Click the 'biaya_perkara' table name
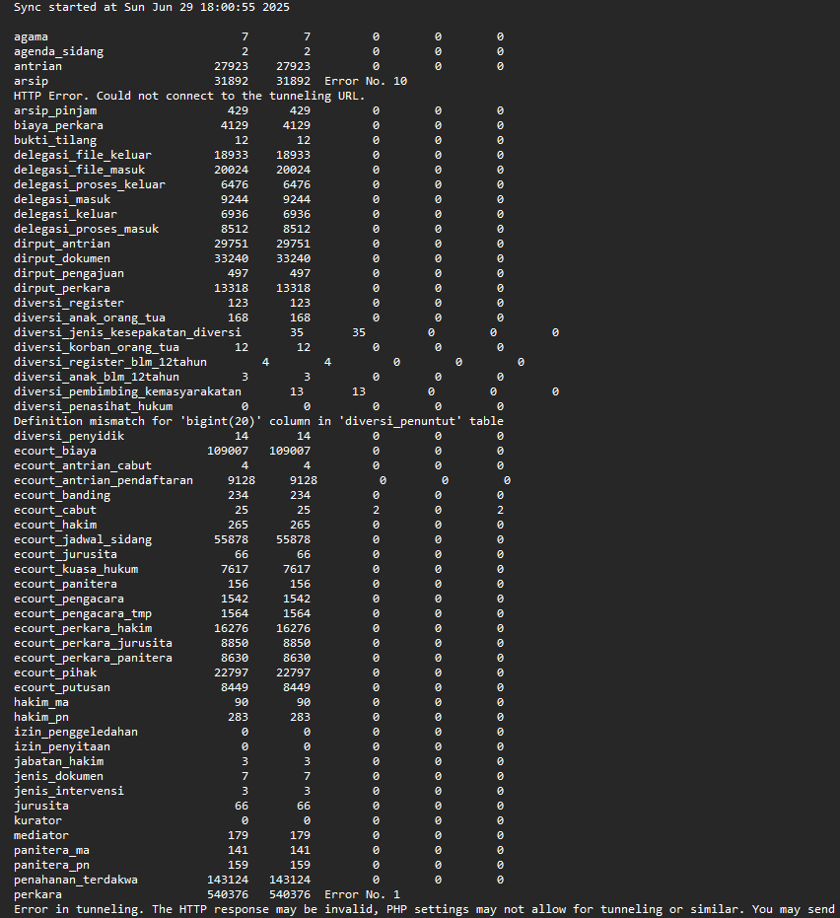 58,125
